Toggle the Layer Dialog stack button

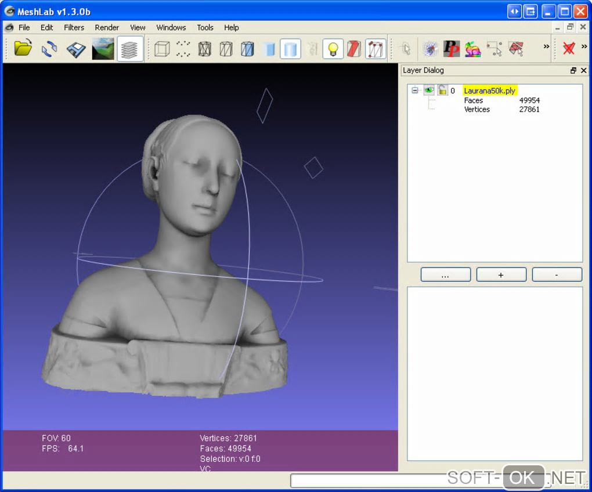(x=130, y=49)
